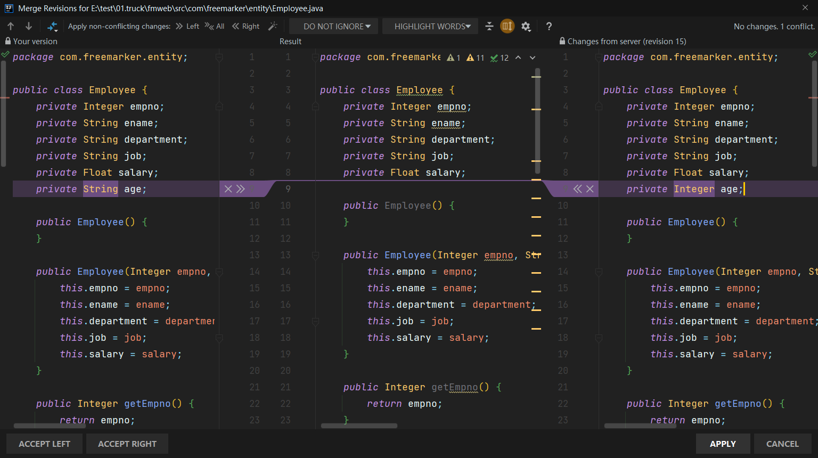Click 'Your version' pane label

tap(35, 41)
